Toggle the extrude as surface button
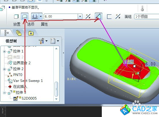Viewport: 159px width, 117px height. pos(25,17)
